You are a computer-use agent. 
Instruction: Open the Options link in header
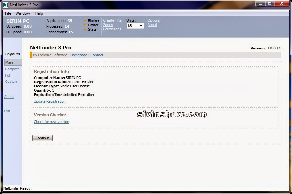coord(154,20)
